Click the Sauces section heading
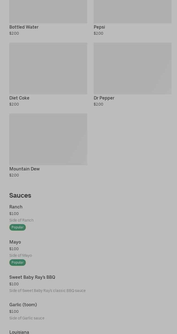The image size is (177, 334). pyautogui.click(x=20, y=195)
